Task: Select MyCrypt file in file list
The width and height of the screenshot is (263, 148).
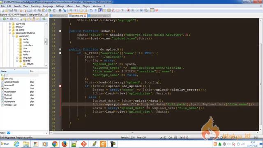Action: pos(8,95)
